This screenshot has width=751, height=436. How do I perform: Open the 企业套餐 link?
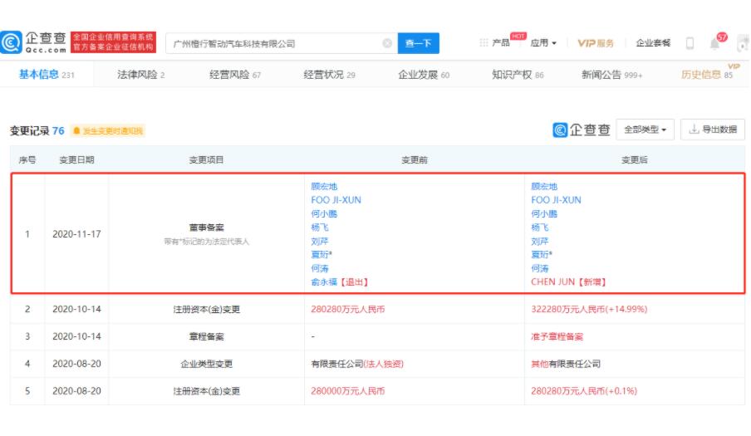coord(653,43)
